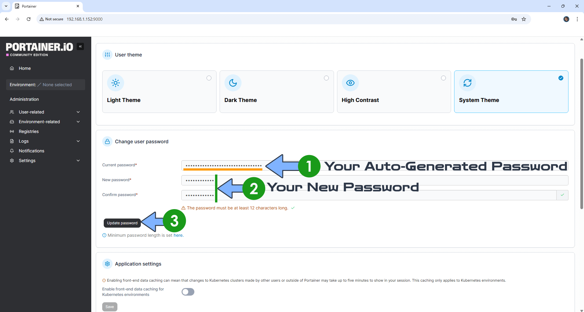Select the Light Theme radio button

(x=209, y=78)
